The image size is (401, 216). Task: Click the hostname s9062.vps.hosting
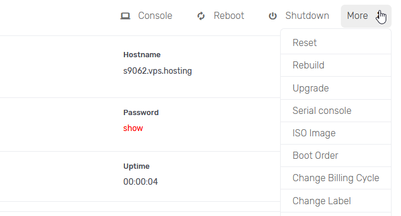157,71
